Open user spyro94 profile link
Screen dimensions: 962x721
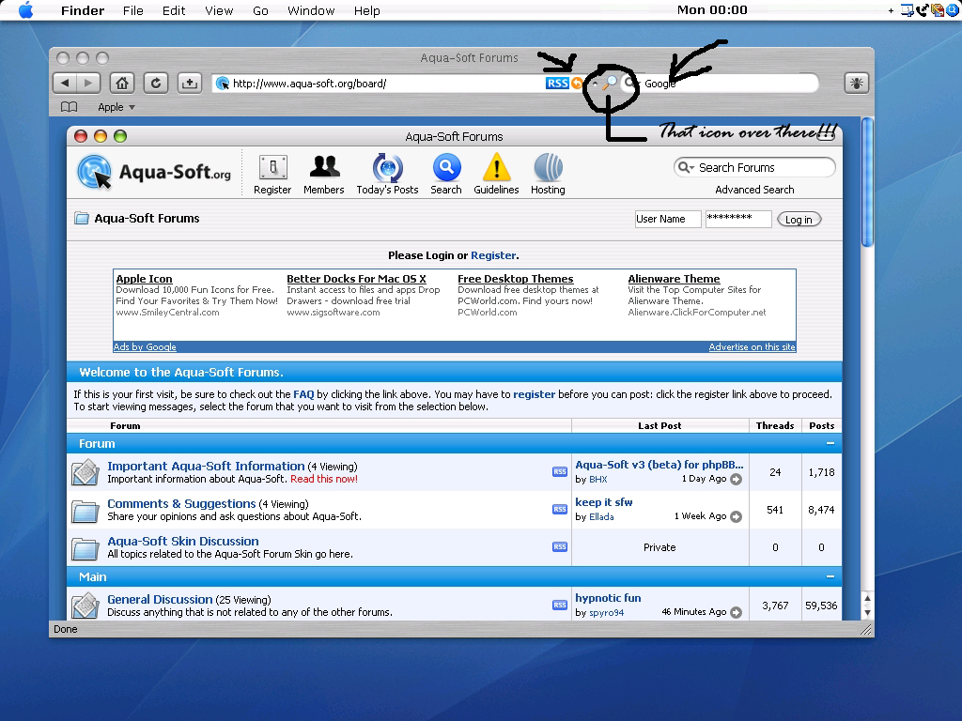(x=606, y=612)
